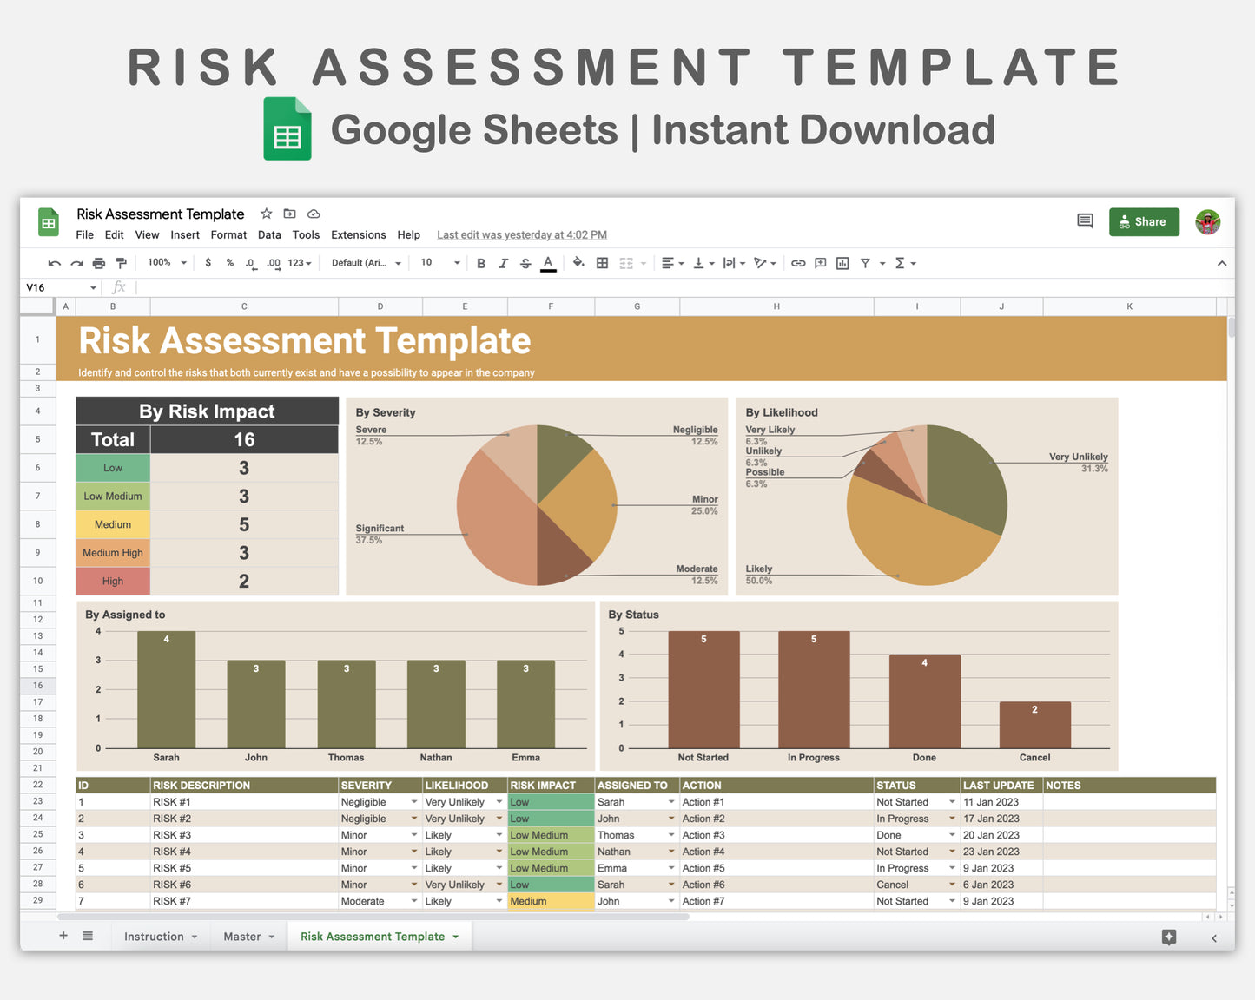Select the Insert link icon
The width and height of the screenshot is (1255, 1000).
click(x=798, y=263)
